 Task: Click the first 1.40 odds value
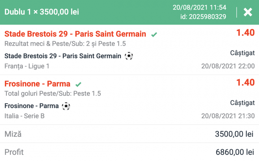coord(245,33)
